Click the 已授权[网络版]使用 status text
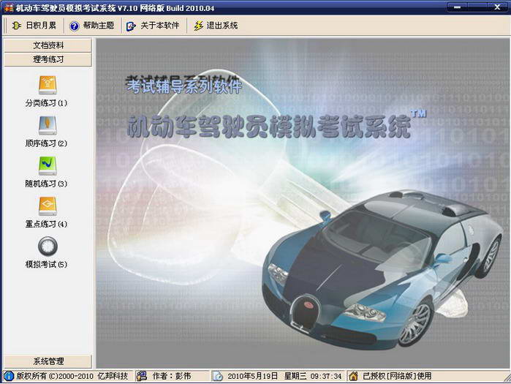This screenshot has height=384, width=511. [397, 376]
